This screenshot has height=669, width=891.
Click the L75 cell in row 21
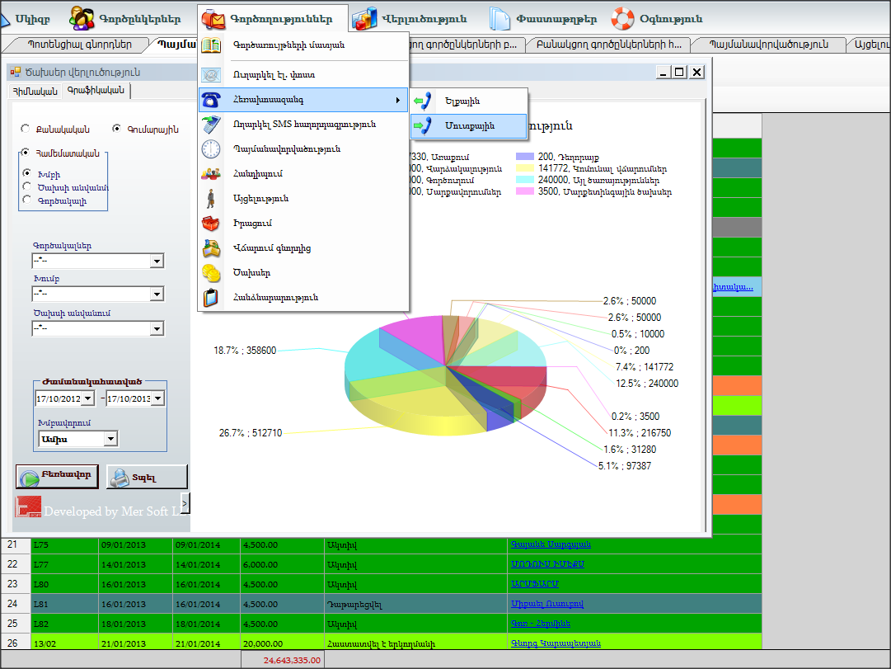(x=64, y=545)
